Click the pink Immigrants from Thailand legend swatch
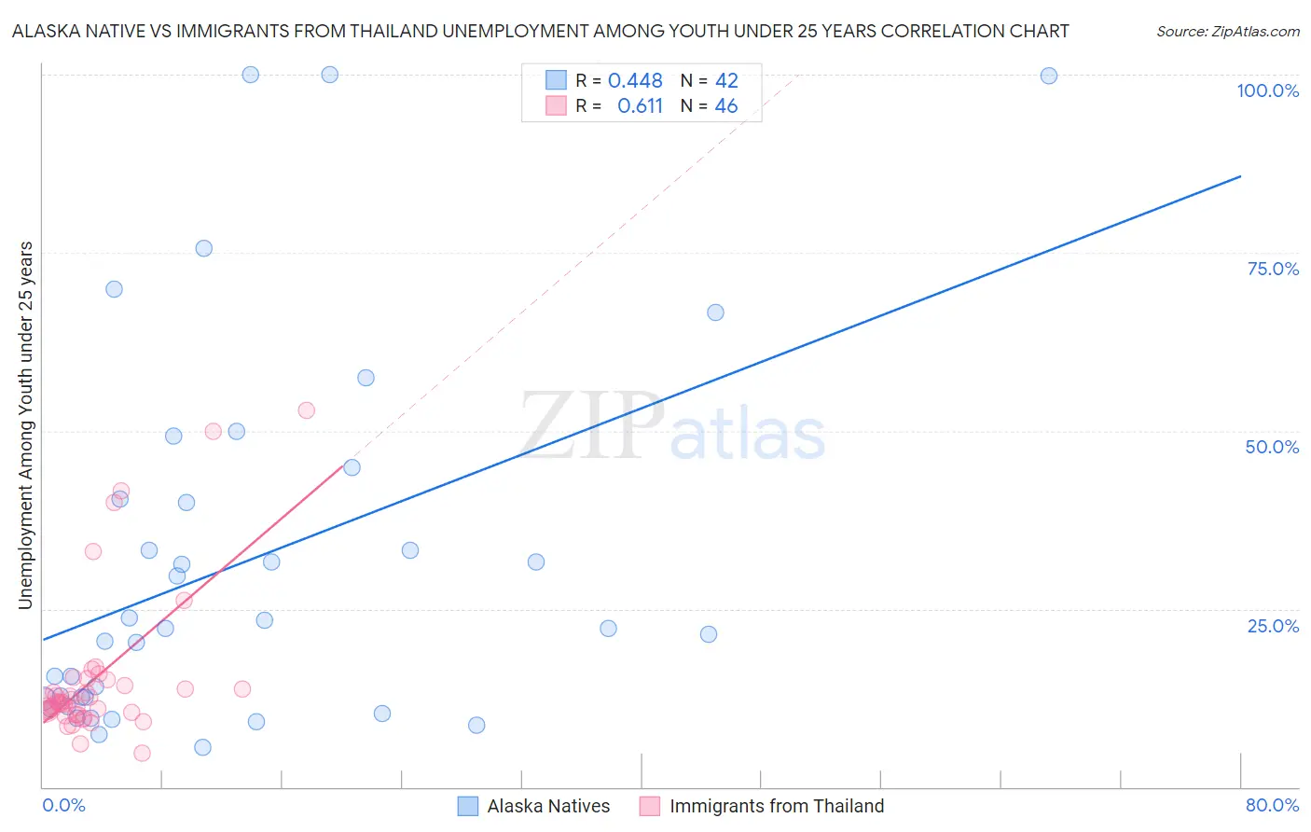This screenshot has height=832, width=1311. tap(650, 806)
